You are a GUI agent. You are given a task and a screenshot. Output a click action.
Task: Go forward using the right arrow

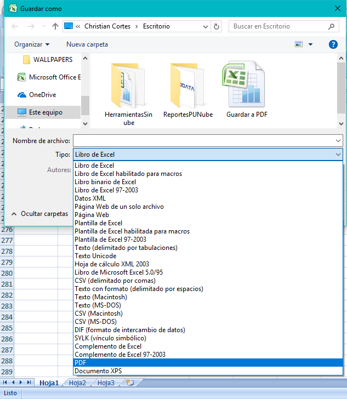tap(31, 26)
